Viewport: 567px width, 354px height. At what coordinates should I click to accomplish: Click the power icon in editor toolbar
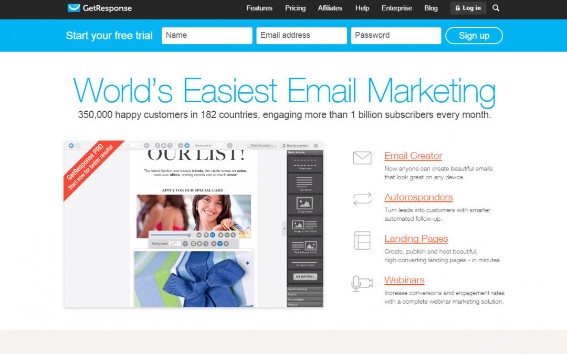(316, 146)
